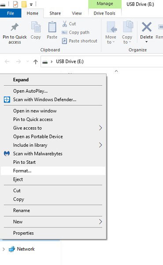
Task: Click the Up arrow navigation icon
Action: pyautogui.click(x=35, y=62)
